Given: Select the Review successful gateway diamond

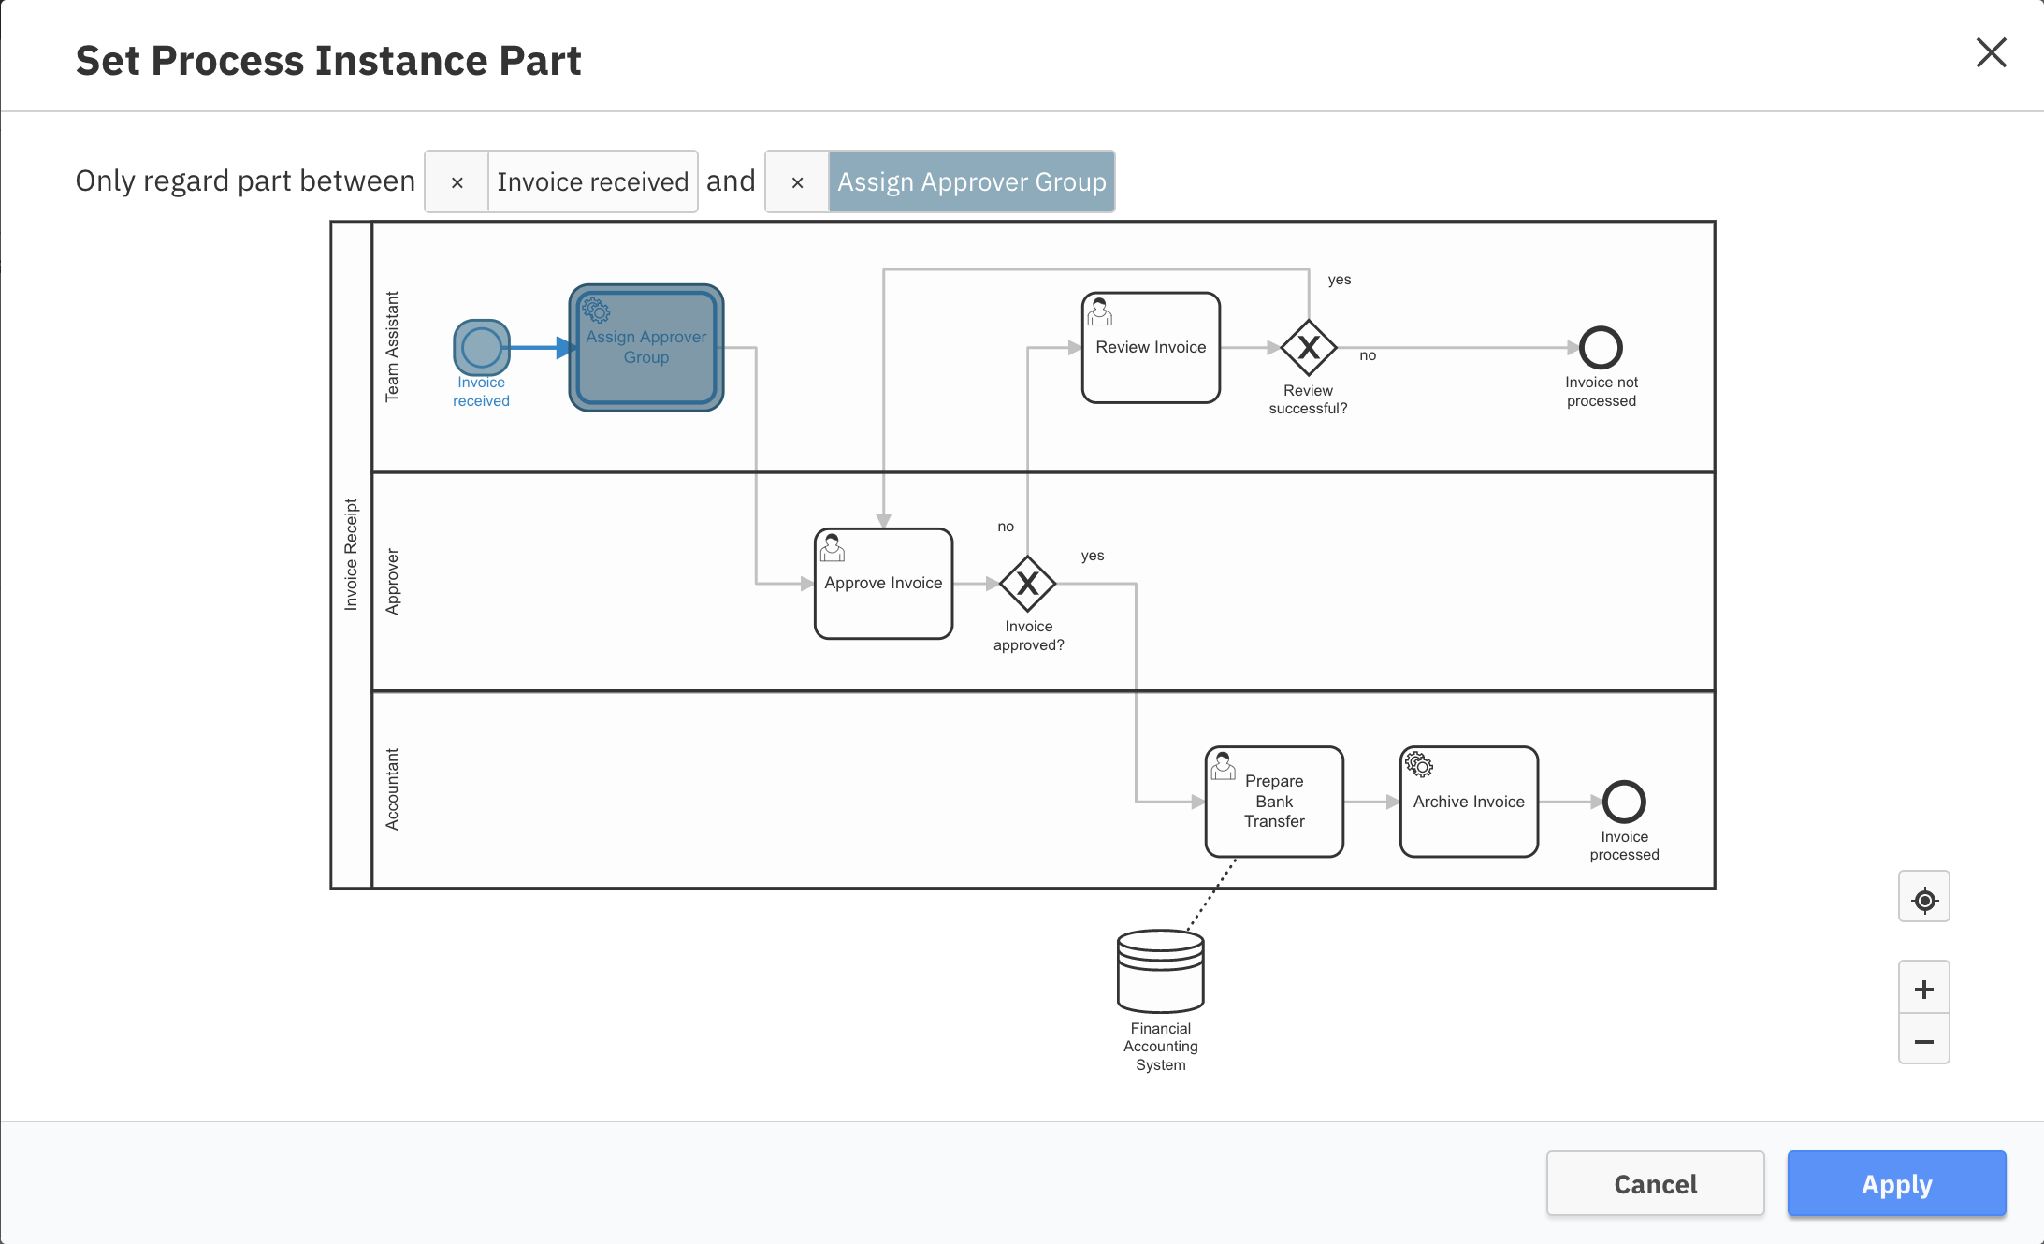Looking at the screenshot, I should tap(1308, 347).
